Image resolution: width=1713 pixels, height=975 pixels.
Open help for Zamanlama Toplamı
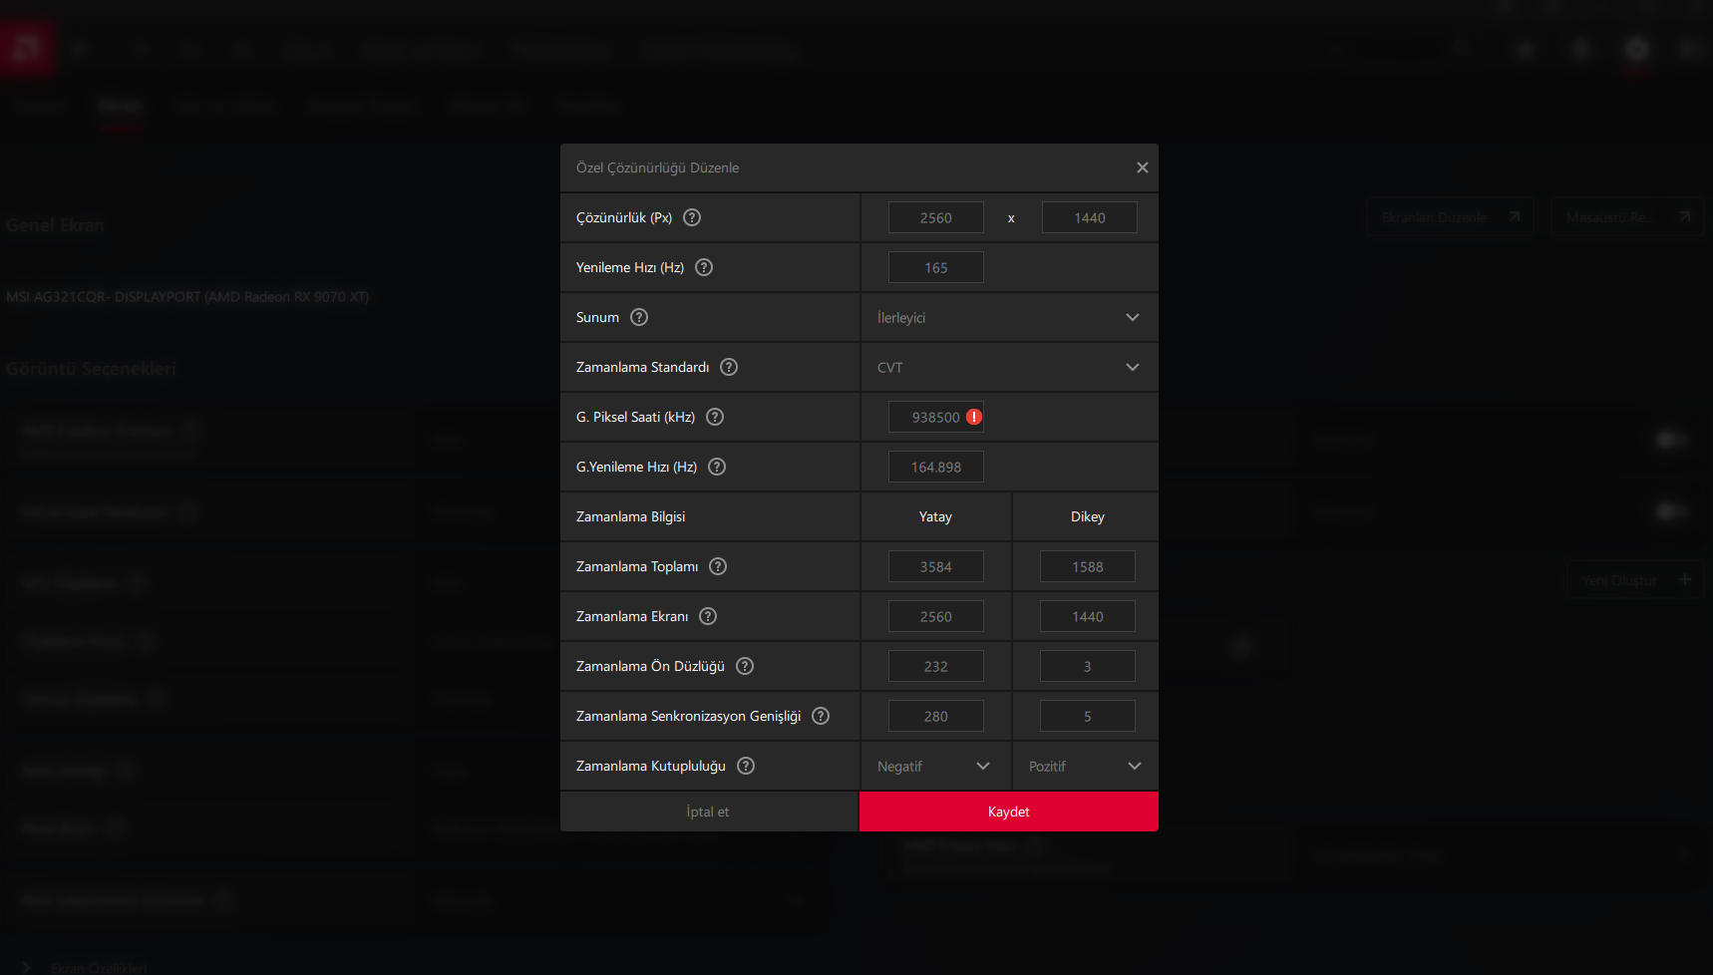tap(718, 566)
